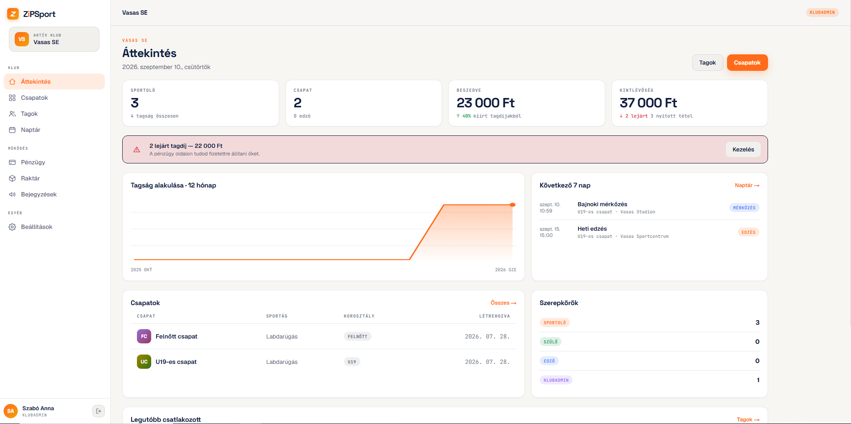Open the Naptár link in Következő 7 nap
Viewport: 851px width, 424px height.
pyautogui.click(x=747, y=185)
